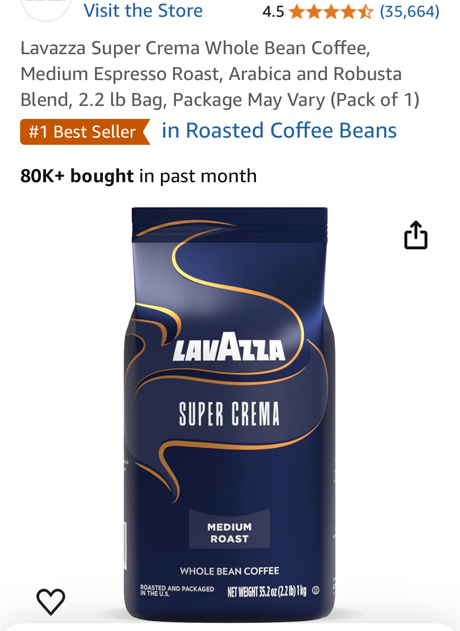Viewport: 460px width, 631px height.
Task: Tap the Lavazza logo on the bag
Action: [229, 347]
